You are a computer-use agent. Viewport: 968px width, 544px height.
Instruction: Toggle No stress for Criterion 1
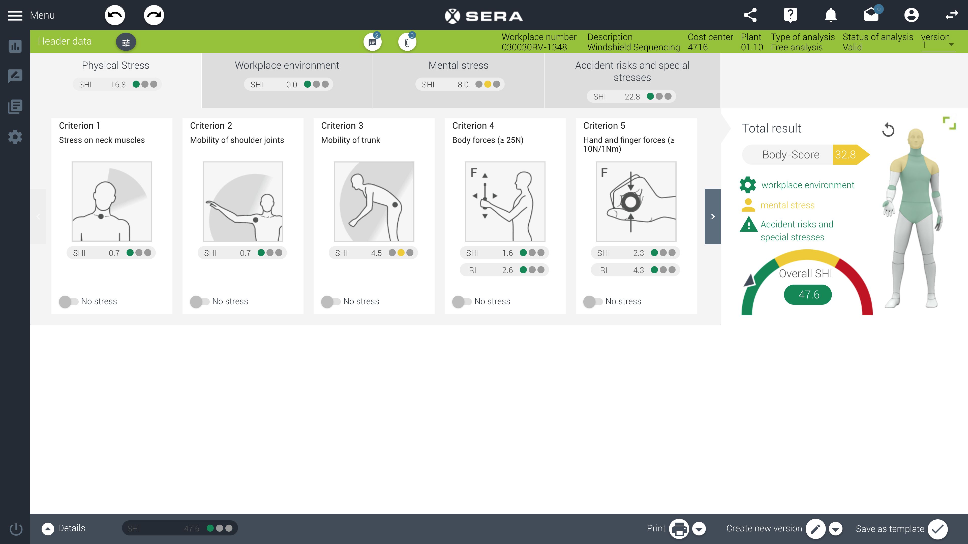(68, 301)
